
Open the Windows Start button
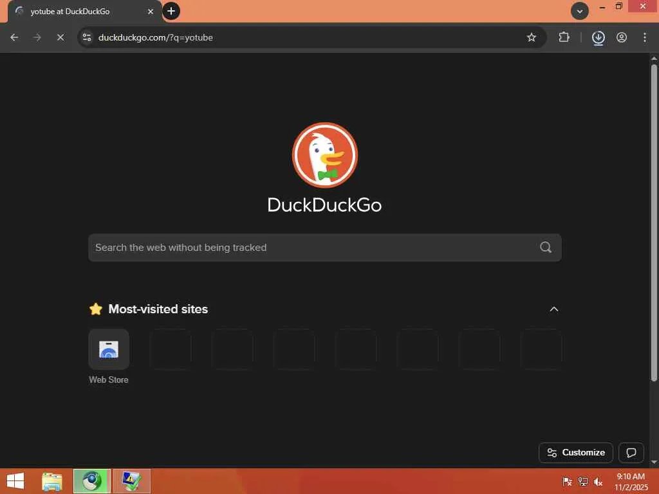coord(15,481)
